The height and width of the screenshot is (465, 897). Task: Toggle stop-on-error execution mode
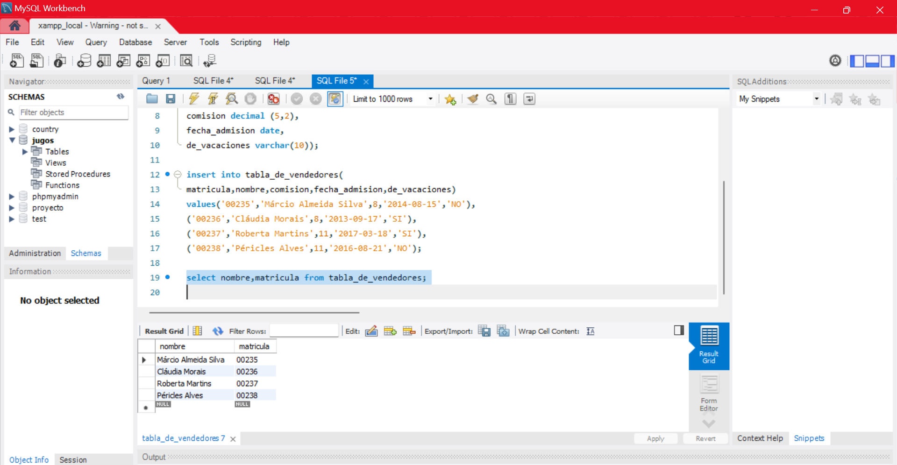tap(274, 99)
